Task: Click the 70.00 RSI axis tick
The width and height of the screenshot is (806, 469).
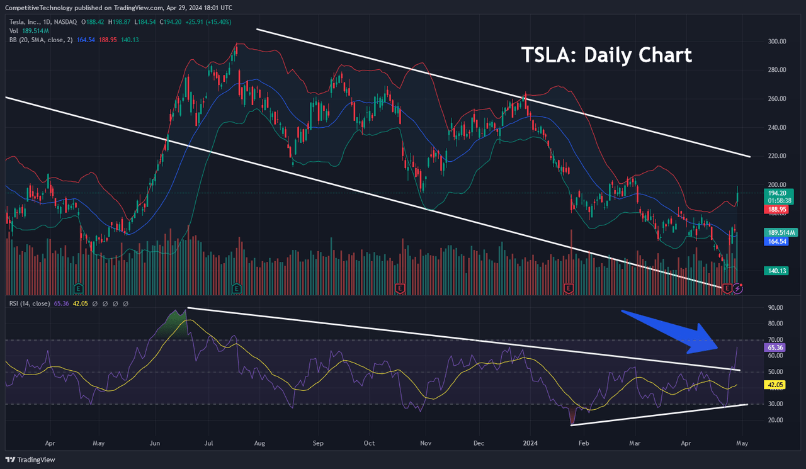Action: click(776, 340)
